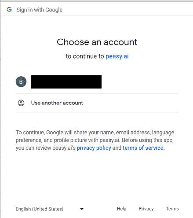
Task: Click the Google G logo
Action: pos(9,10)
